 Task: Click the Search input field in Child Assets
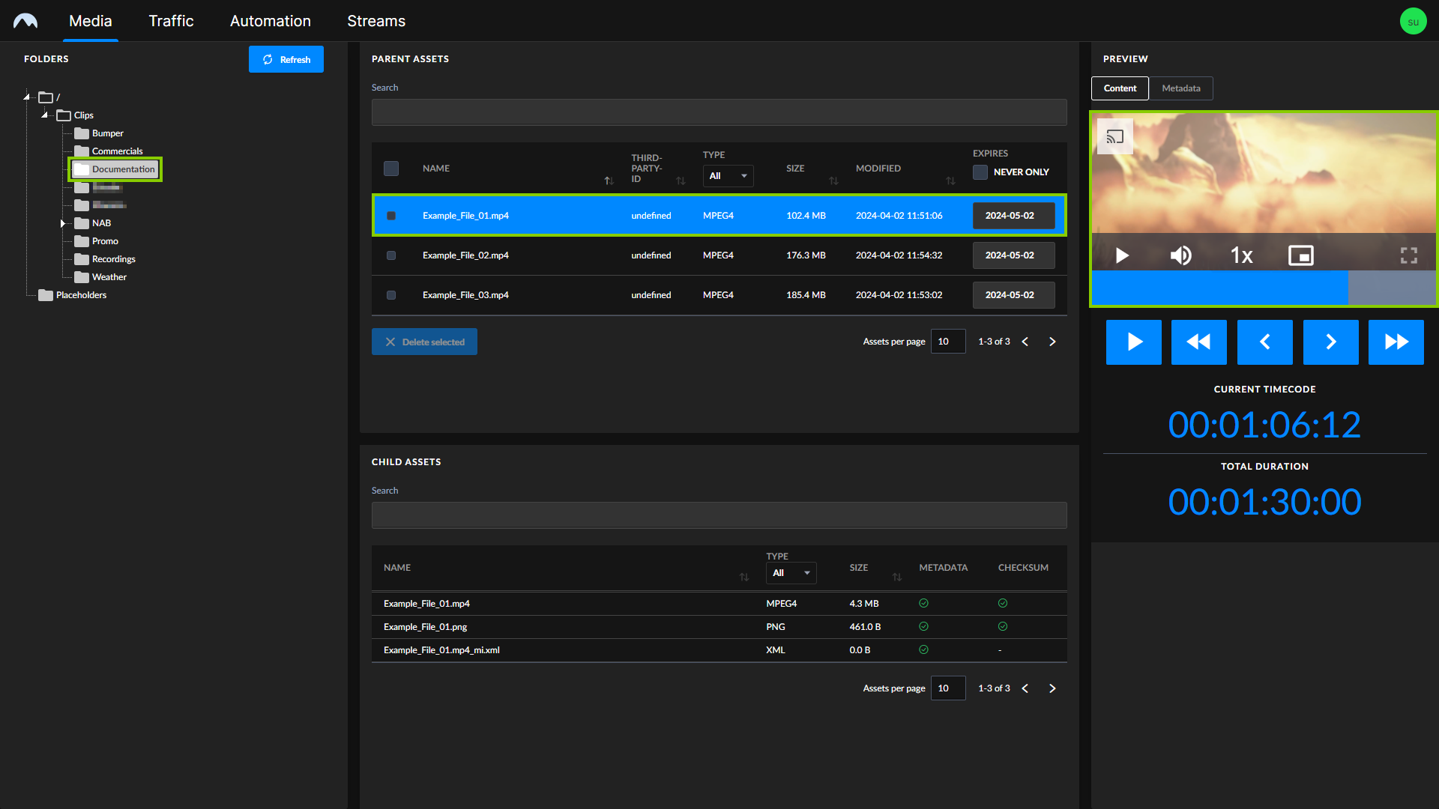pyautogui.click(x=719, y=514)
